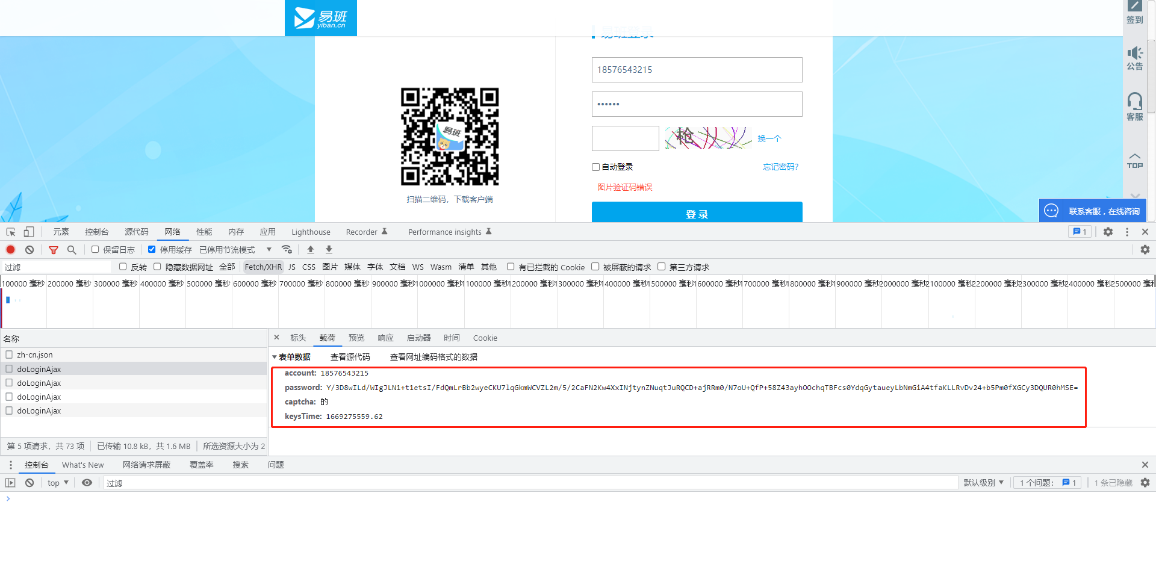Click the network filter 过滤 text box
1156x564 pixels.
point(56,267)
